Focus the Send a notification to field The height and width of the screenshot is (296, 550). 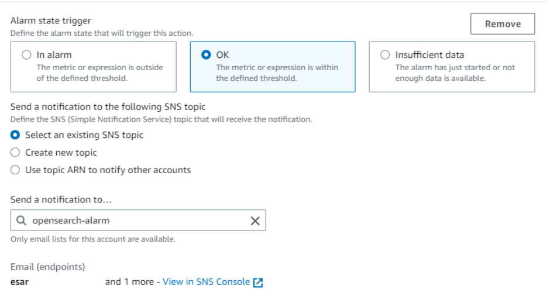click(x=138, y=221)
